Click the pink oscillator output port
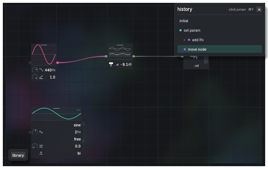The height and width of the screenshot is (169, 268). pyautogui.click(x=57, y=63)
